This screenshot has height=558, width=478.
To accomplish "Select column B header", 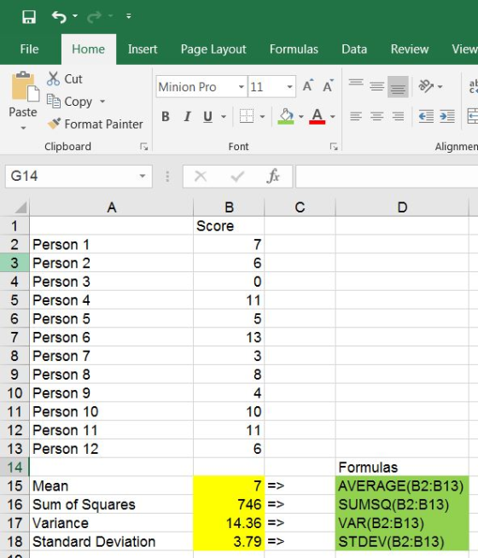I will click(229, 207).
